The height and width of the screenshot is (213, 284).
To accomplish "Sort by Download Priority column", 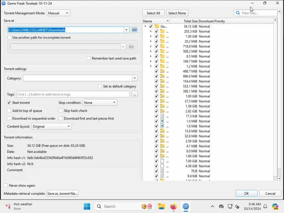I will (235, 21).
